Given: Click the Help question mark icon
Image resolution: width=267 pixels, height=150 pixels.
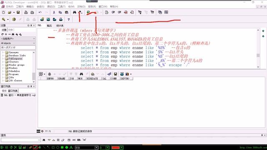Looking at the screenshot, I should pos(68,20).
